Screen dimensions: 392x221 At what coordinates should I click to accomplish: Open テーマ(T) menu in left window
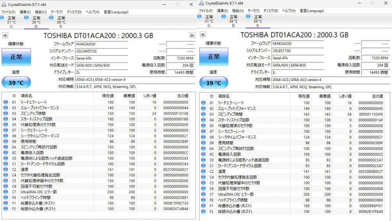tap(57, 12)
